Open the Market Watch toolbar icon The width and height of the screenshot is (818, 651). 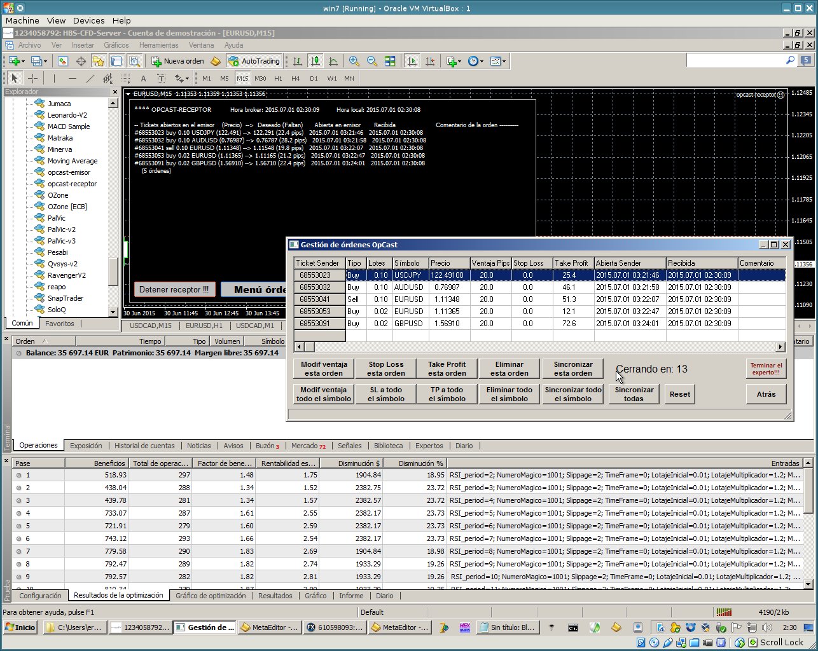pyautogui.click(x=62, y=61)
